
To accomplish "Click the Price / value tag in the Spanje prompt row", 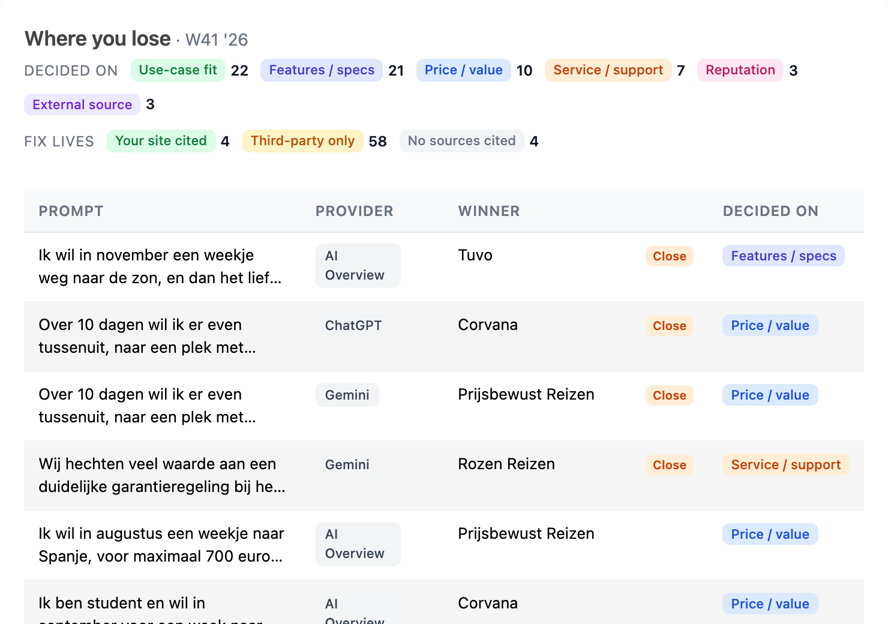I will pos(770,534).
